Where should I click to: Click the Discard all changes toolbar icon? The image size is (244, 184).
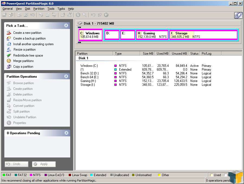(99, 15)
